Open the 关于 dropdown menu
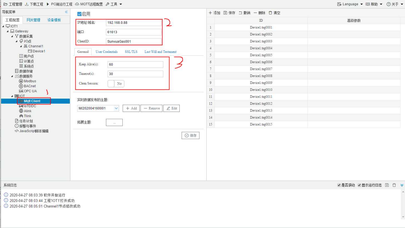 pos(394,4)
